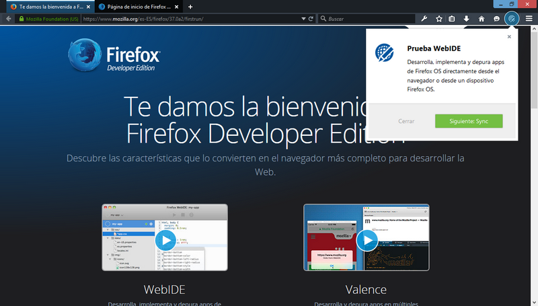This screenshot has height=306, width=538.
Task: Open the hamburger menu
Action: 529,19
